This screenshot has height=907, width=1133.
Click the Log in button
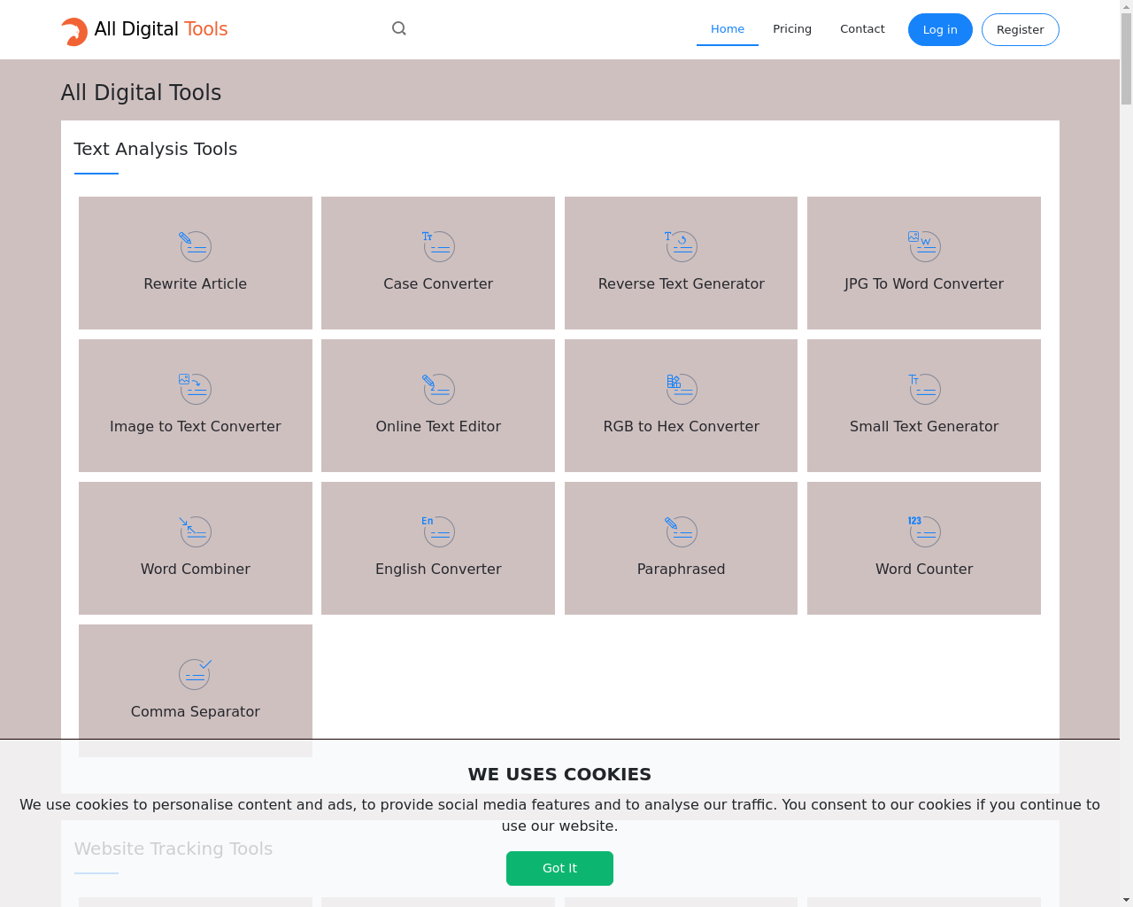(x=940, y=29)
